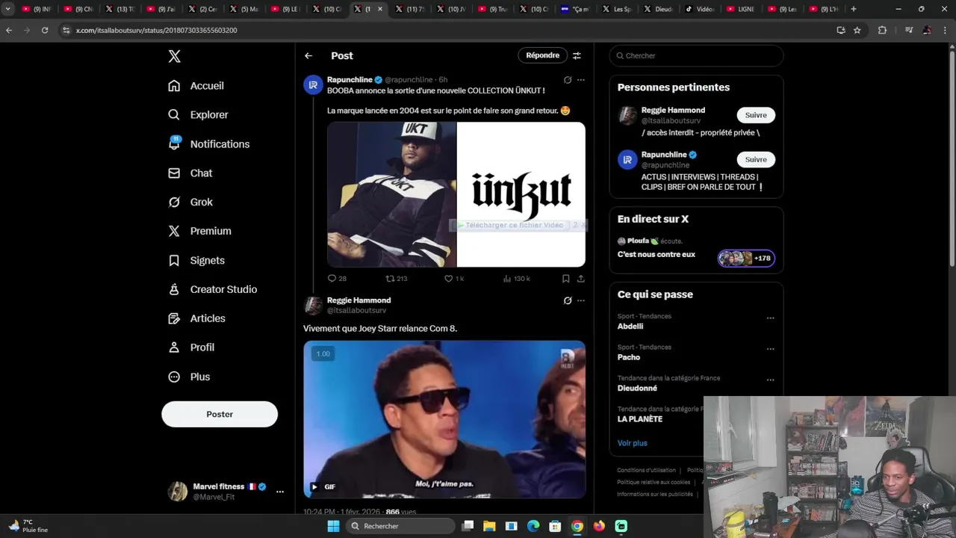The width and height of the screenshot is (956, 538).
Task: Click the Répondre button
Action: [542, 55]
